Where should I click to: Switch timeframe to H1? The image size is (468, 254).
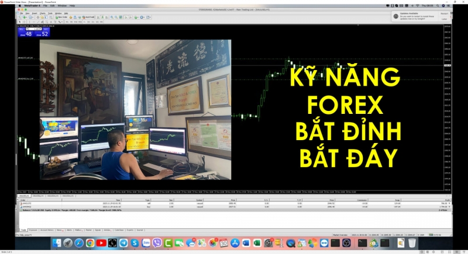pyautogui.click(x=84, y=22)
